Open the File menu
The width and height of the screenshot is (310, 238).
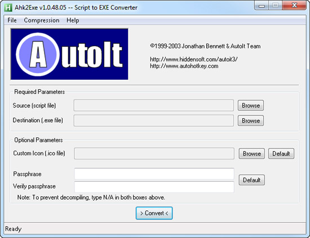click(12, 20)
